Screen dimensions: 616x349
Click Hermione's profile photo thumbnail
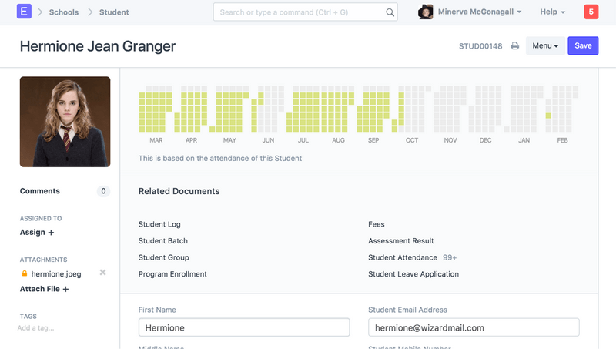(65, 122)
